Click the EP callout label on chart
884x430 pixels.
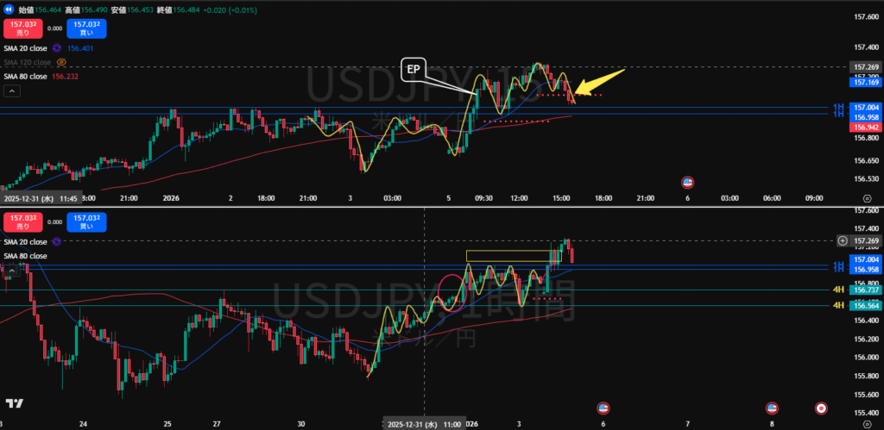pyautogui.click(x=416, y=67)
